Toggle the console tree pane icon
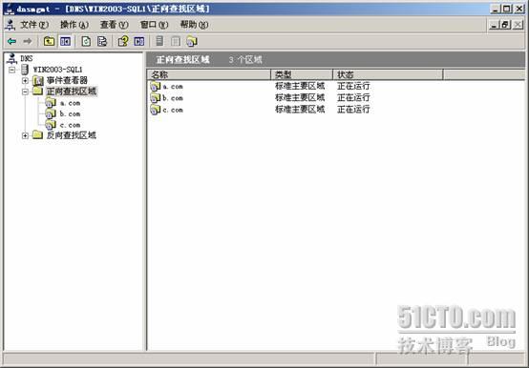The height and width of the screenshot is (368, 529). [66, 41]
